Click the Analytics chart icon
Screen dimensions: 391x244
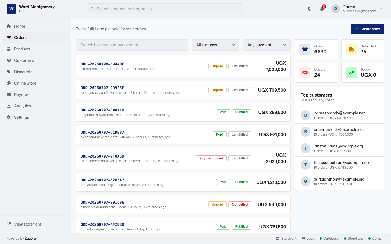tap(9, 106)
